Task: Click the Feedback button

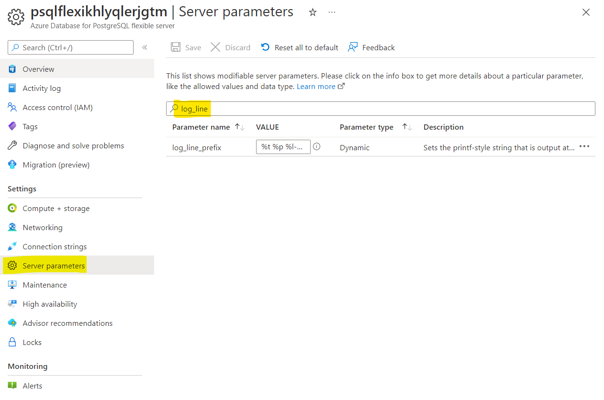Action: (371, 47)
